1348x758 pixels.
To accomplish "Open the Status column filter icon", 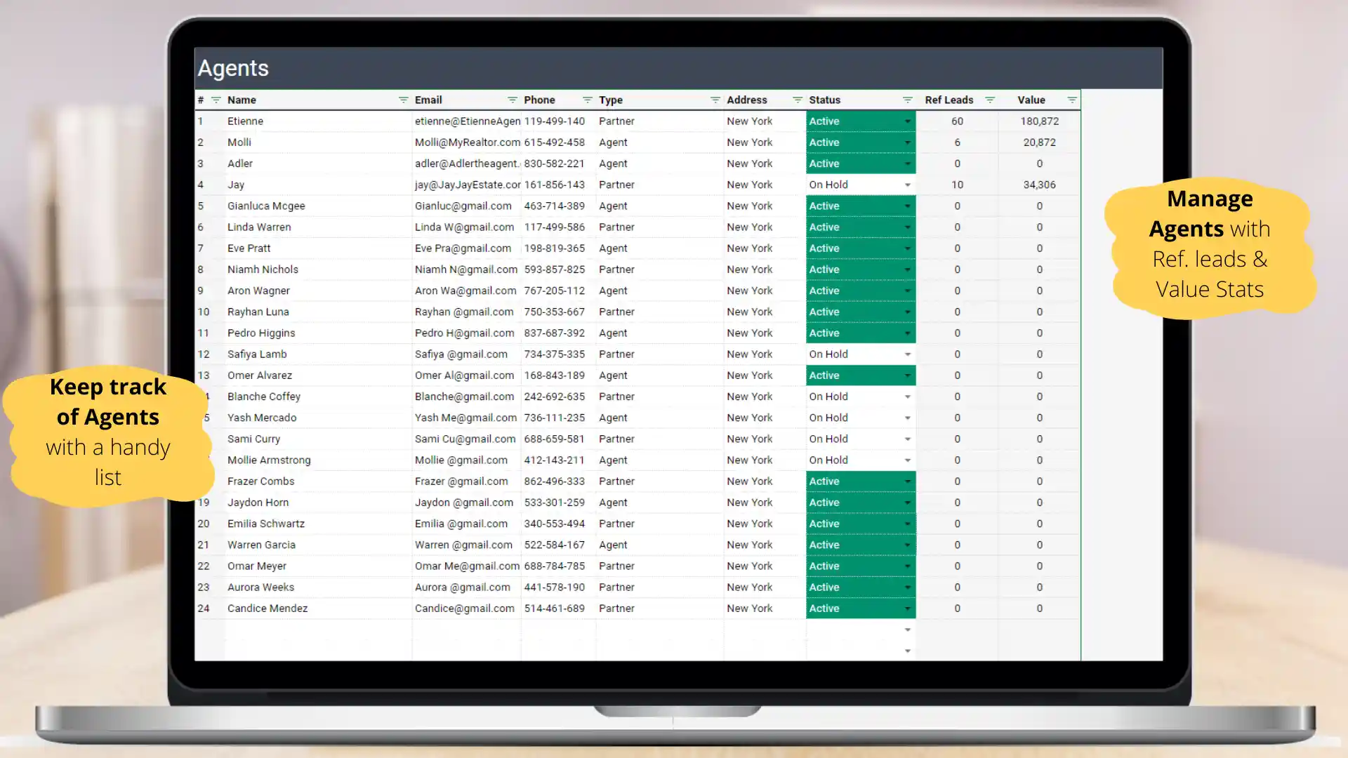I will point(907,100).
